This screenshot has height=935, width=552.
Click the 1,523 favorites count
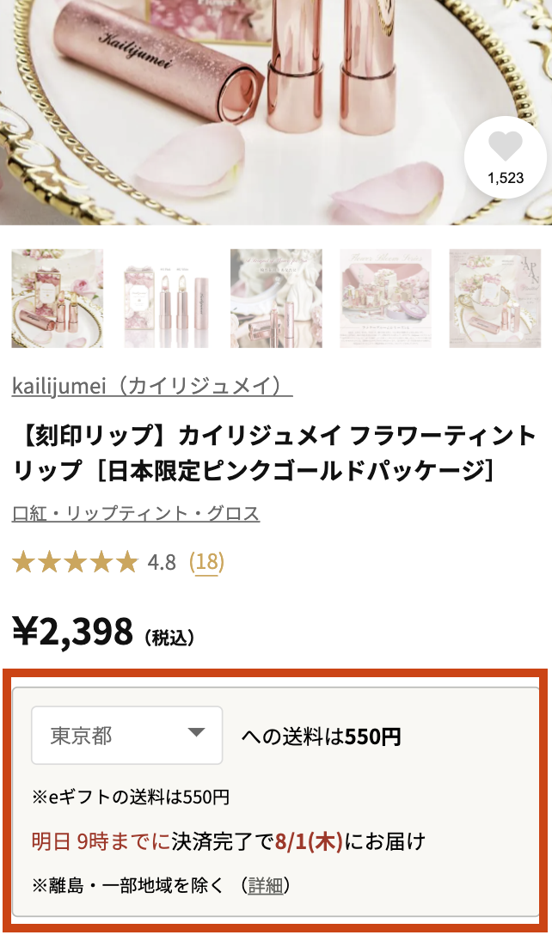pos(506,178)
